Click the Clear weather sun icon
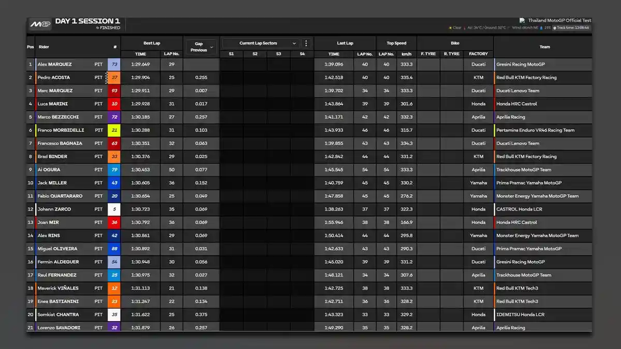This screenshot has height=349, width=621. 450,28
